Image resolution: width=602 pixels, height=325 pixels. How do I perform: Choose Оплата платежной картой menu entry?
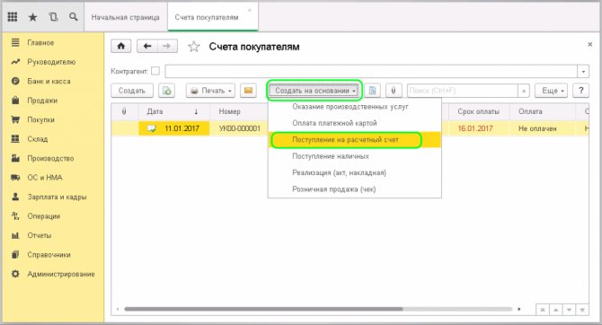click(354, 123)
